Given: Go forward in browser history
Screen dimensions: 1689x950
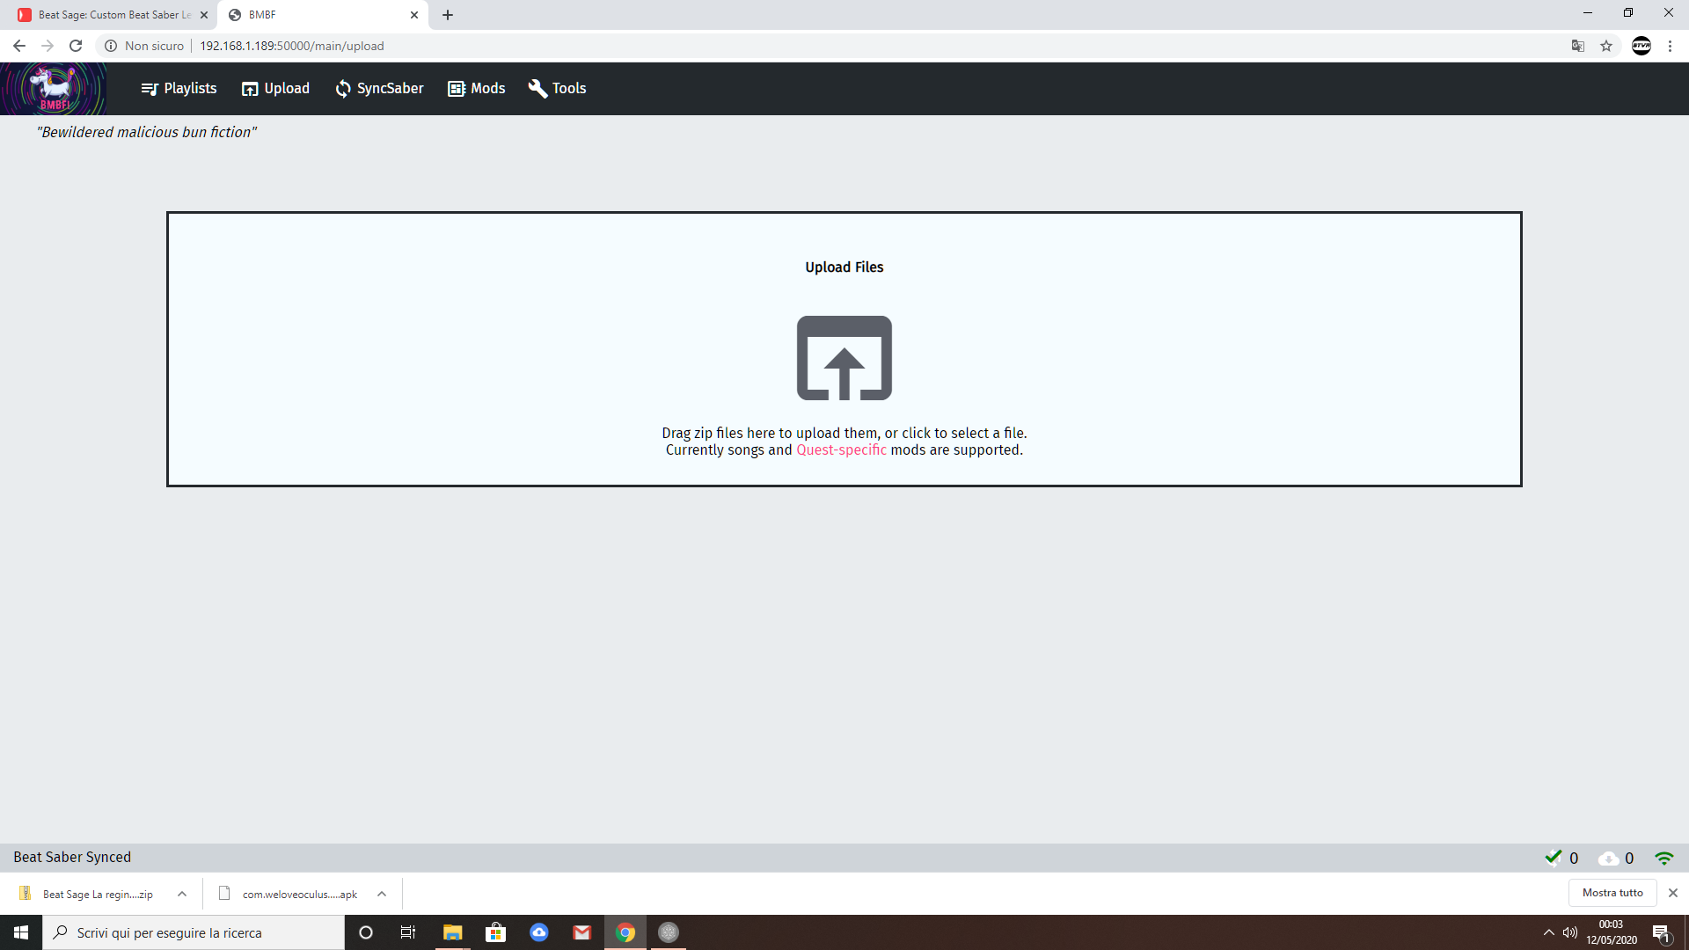Looking at the screenshot, I should pyautogui.click(x=48, y=46).
